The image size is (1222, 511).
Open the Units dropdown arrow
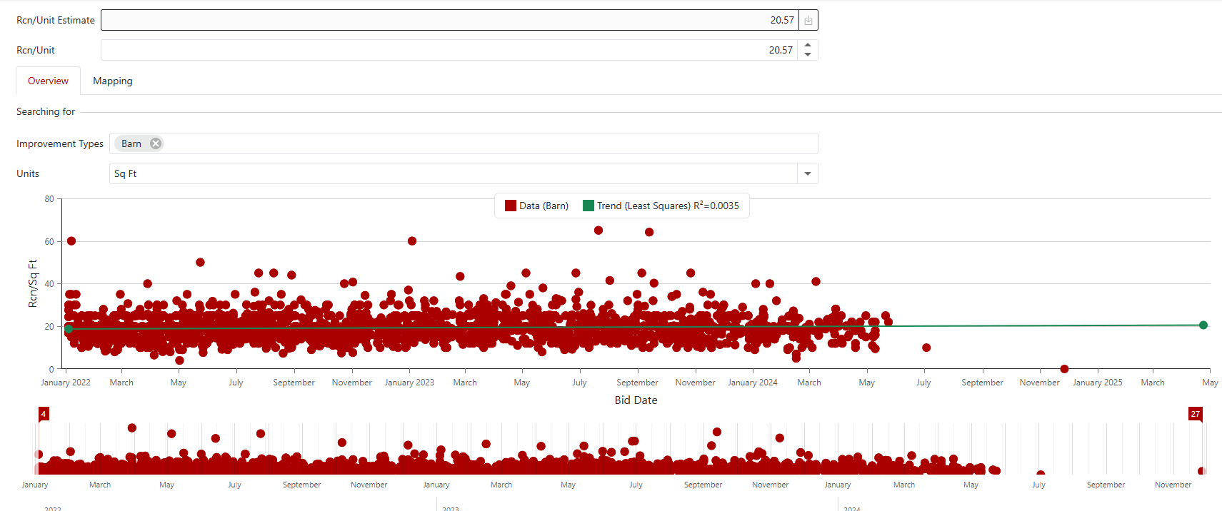808,173
